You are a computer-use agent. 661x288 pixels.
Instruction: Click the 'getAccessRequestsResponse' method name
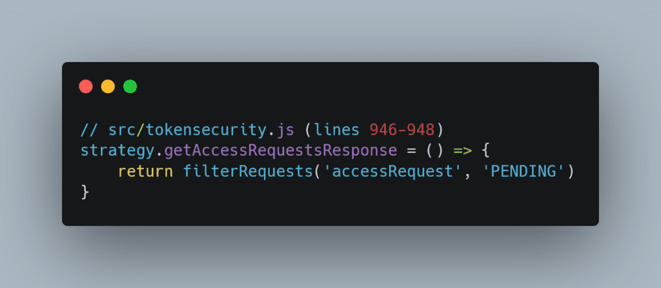click(280, 151)
